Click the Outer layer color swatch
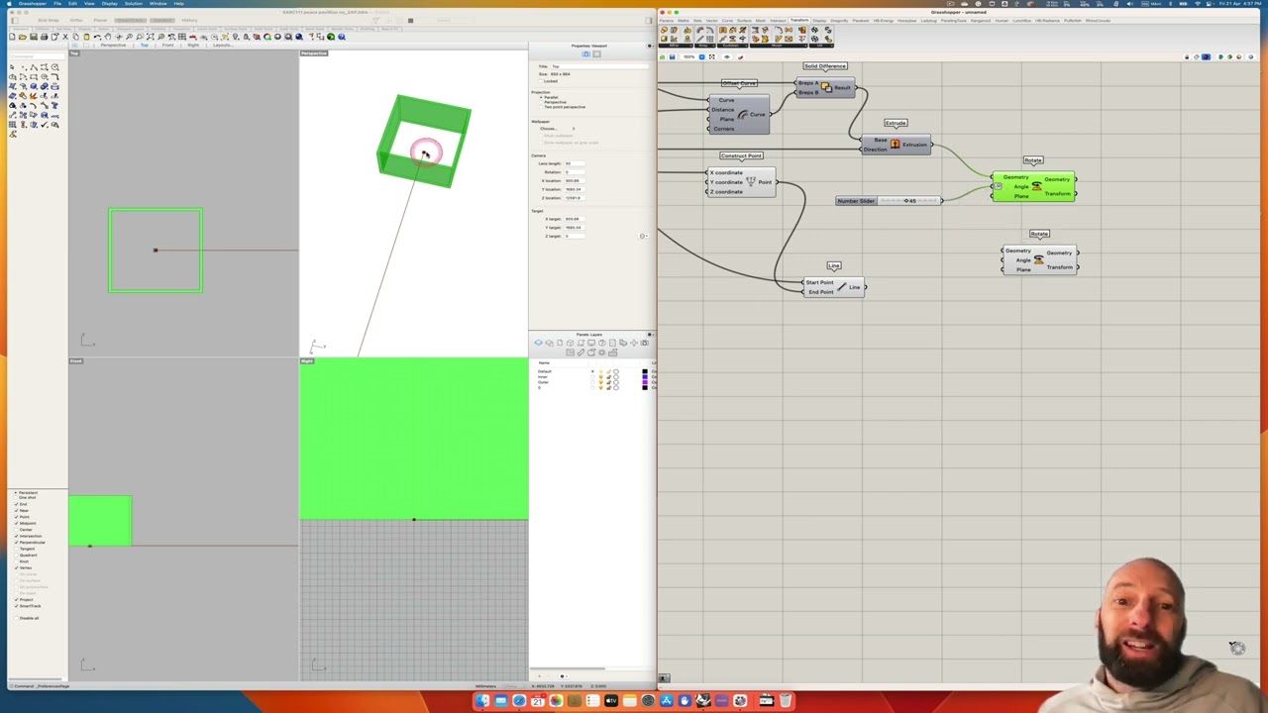The width and height of the screenshot is (1268, 713). coord(645,382)
